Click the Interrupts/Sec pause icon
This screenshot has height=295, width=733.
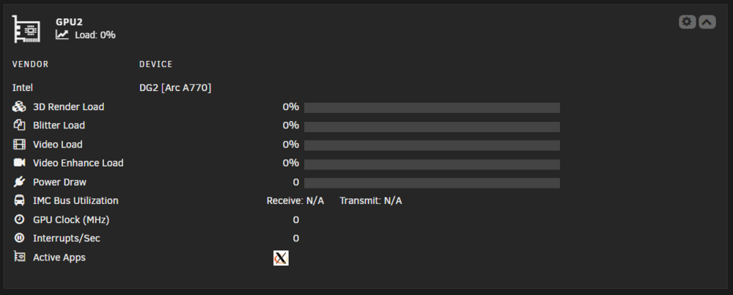pos(19,238)
